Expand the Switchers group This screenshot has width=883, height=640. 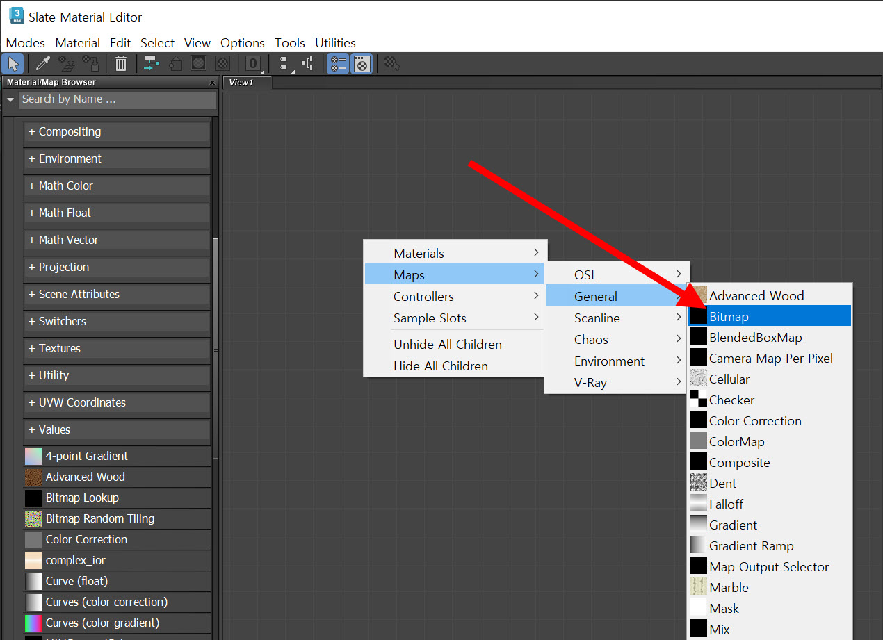[117, 322]
